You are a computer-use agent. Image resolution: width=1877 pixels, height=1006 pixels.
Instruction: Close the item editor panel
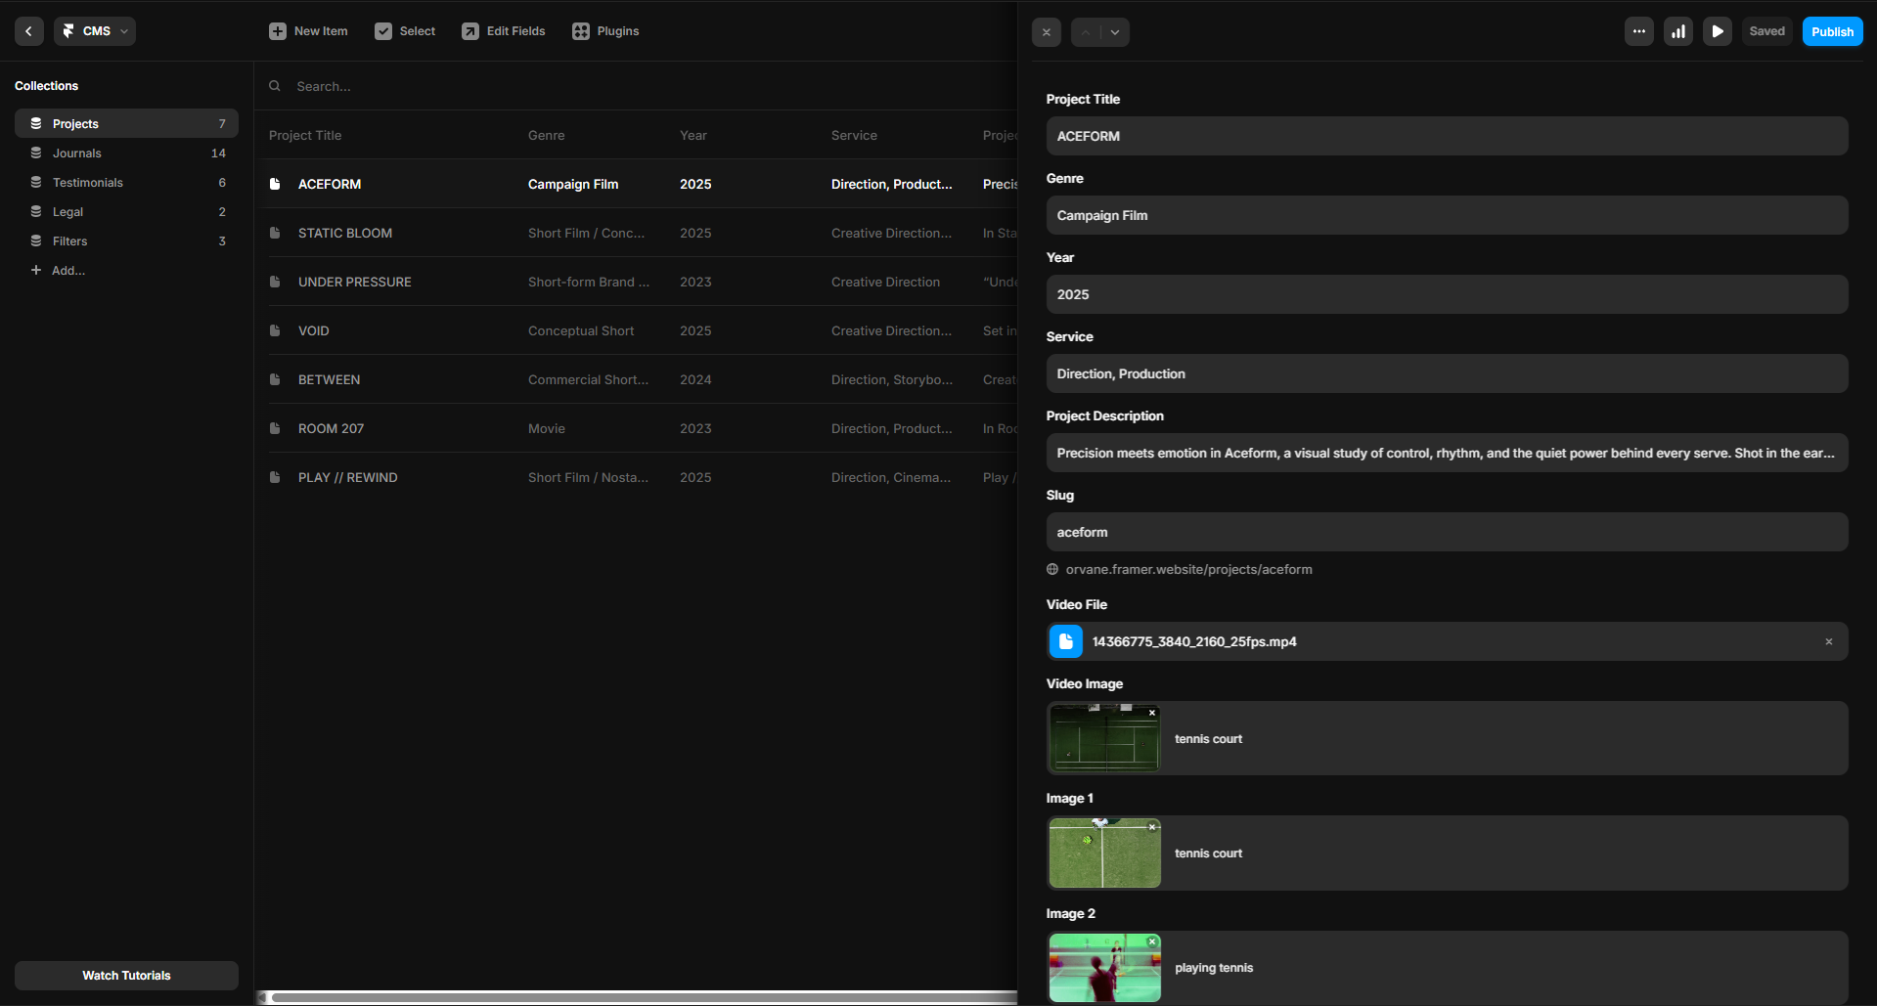point(1047,32)
